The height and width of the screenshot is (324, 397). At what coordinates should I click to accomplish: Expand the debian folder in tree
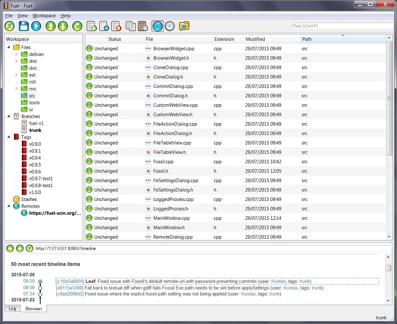[17, 54]
